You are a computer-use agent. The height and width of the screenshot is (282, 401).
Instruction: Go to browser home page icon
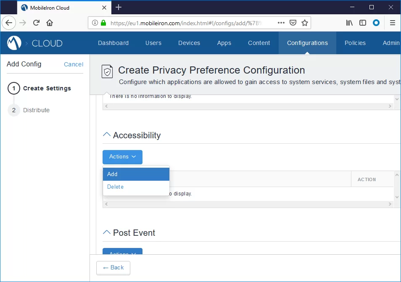click(x=50, y=23)
